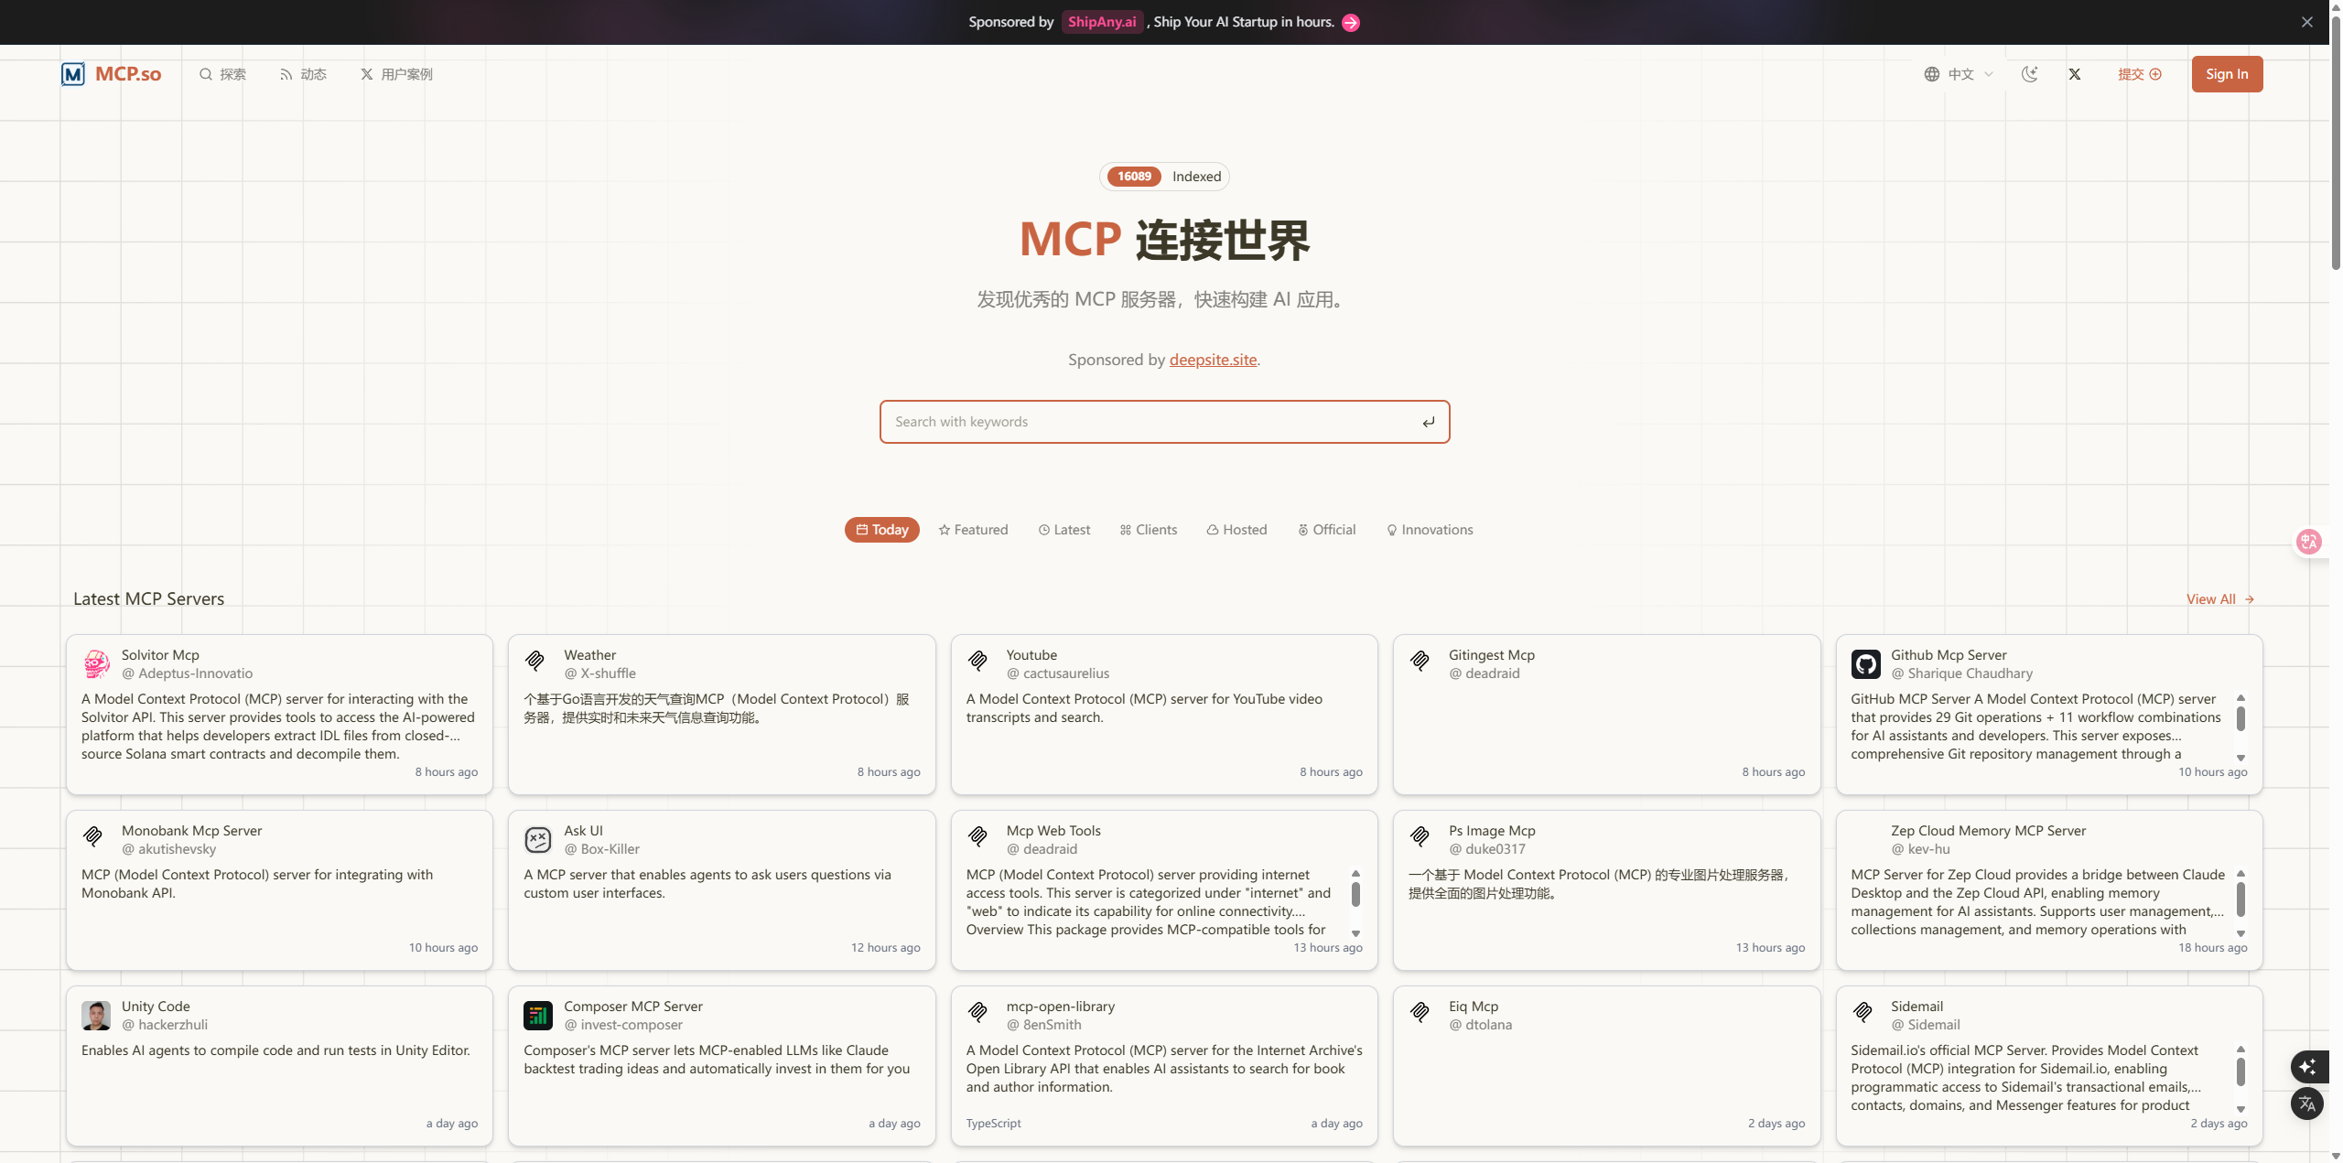2343x1163 pixels.
Task: Click the MCP.so logo icon
Action: (73, 74)
